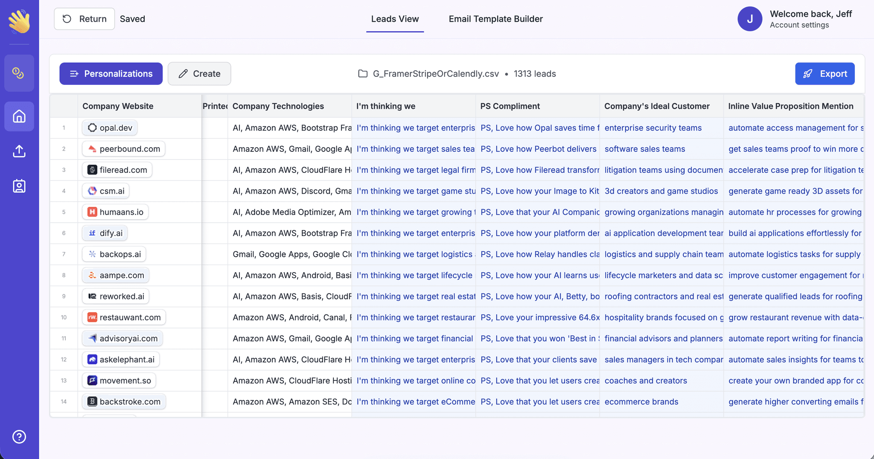
Task: Export the leads list
Action: [x=824, y=74]
